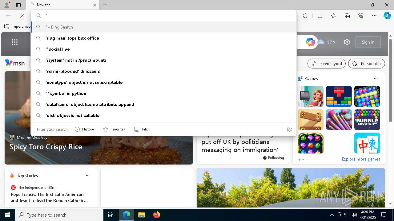The image size is (394, 221).
Task: Close the New tab tab
Action: click(x=94, y=5)
